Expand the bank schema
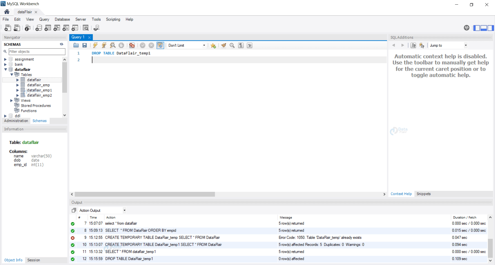The height and width of the screenshot is (265, 495). click(5, 64)
